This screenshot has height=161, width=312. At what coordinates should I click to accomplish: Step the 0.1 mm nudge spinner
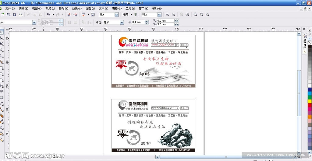[x=147, y=23]
